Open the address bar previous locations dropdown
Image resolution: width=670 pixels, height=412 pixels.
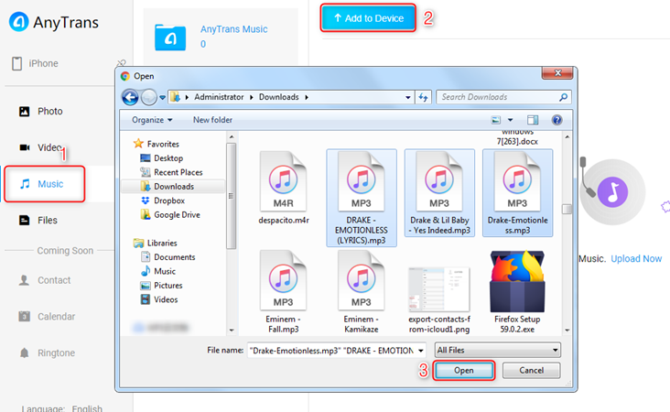click(x=408, y=97)
